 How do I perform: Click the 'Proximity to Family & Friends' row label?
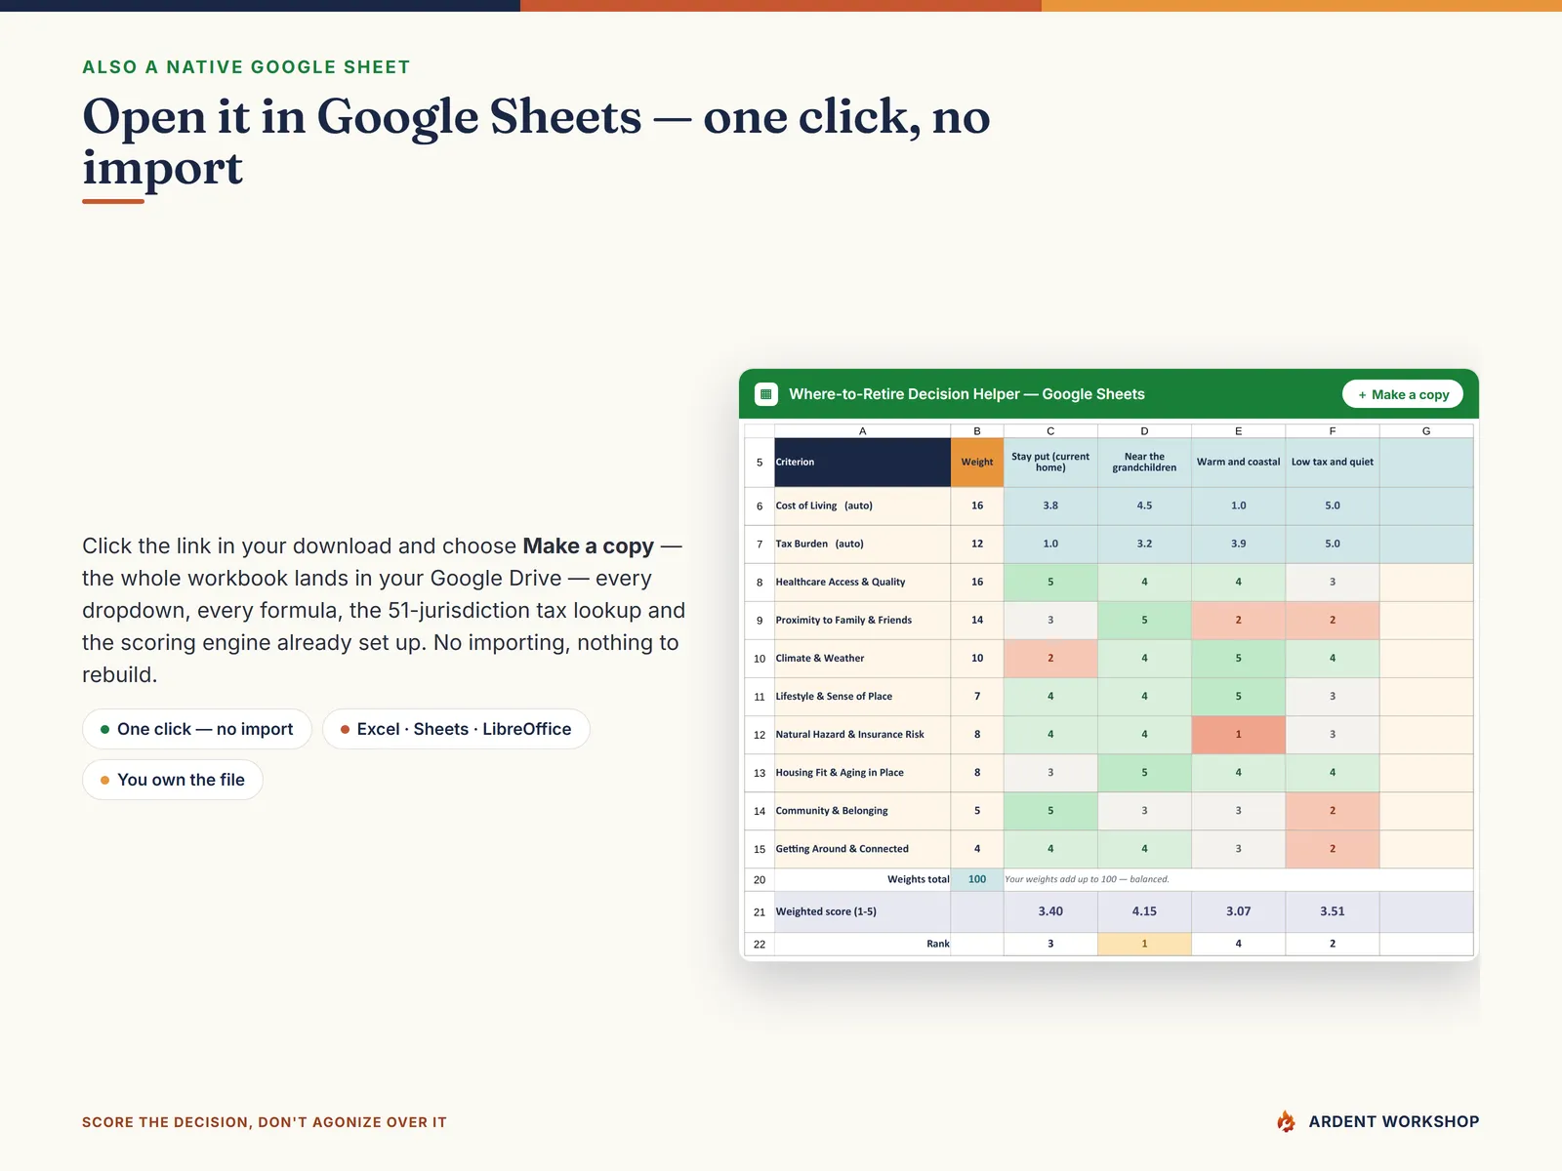tap(862, 621)
